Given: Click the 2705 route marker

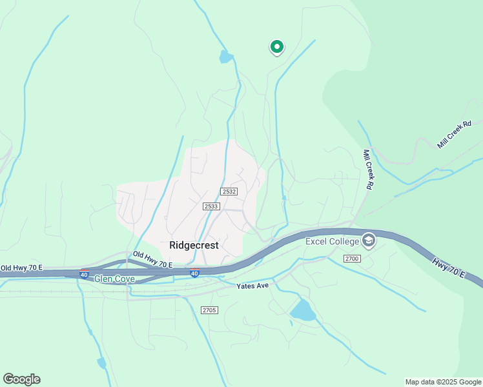Looking at the screenshot, I should (x=209, y=310).
